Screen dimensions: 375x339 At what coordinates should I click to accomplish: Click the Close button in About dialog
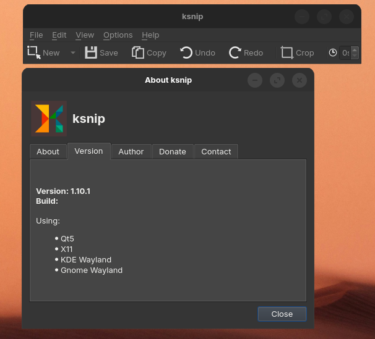282,314
